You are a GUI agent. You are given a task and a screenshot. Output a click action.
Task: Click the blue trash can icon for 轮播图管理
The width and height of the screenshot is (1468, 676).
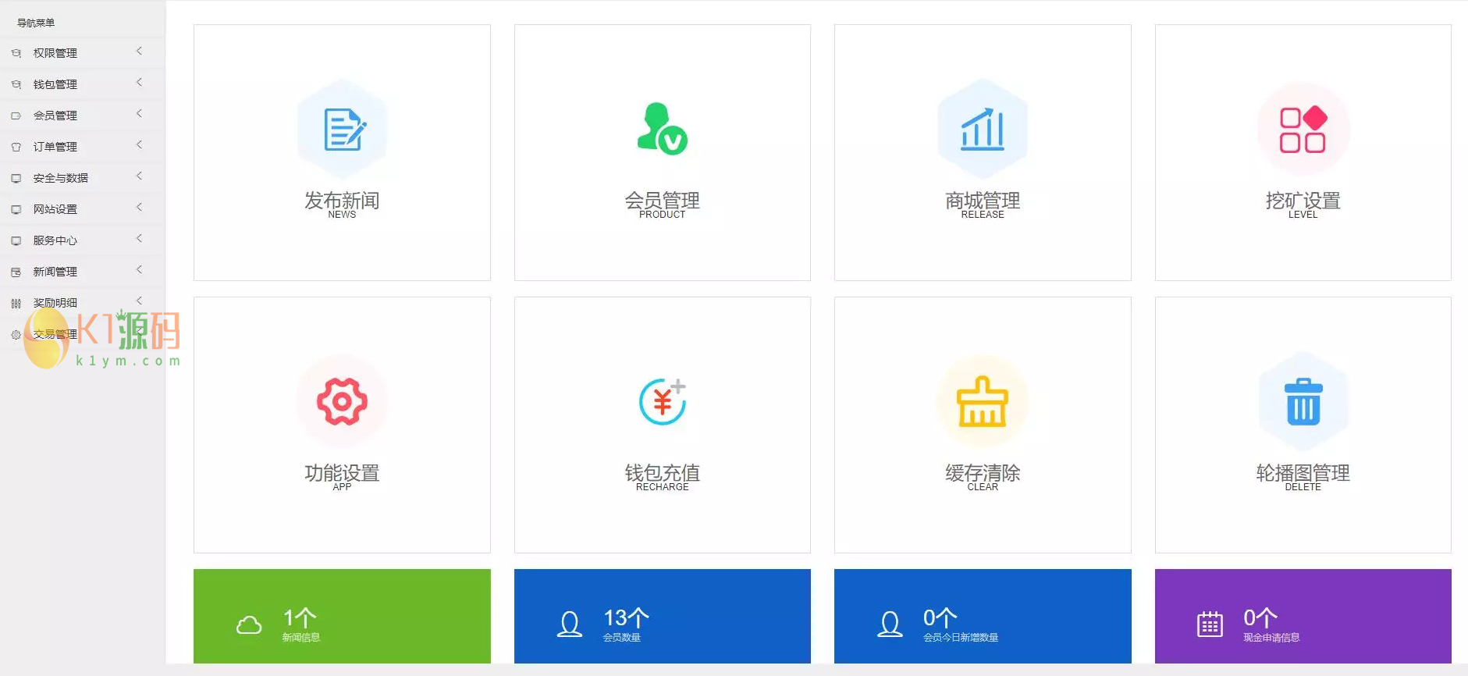(1303, 401)
